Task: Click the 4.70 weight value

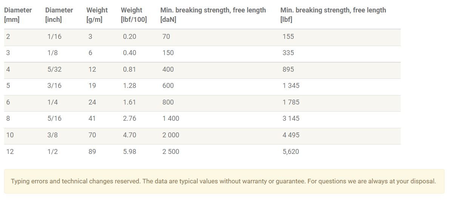Action: tap(130, 135)
